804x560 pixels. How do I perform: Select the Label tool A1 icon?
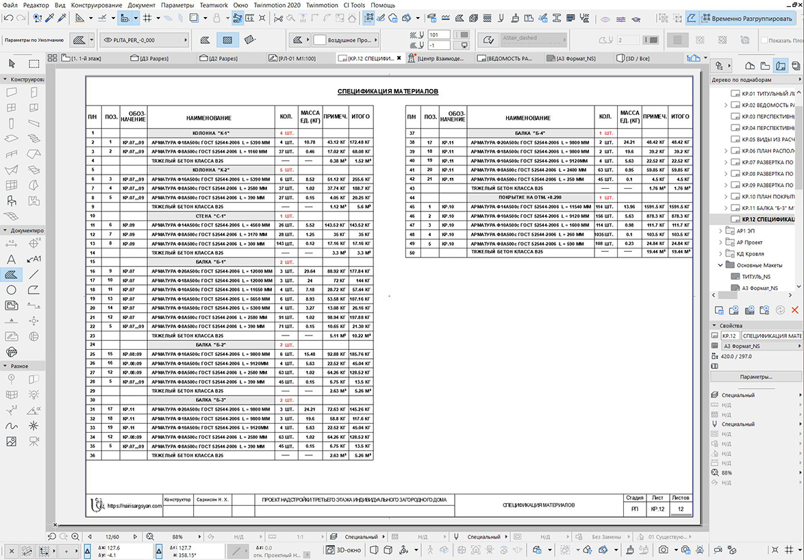coord(34,259)
